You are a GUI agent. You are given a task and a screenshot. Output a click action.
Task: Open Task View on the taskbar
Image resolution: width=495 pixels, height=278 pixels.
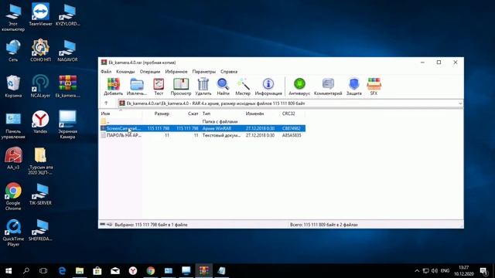pyautogui.click(x=43, y=270)
